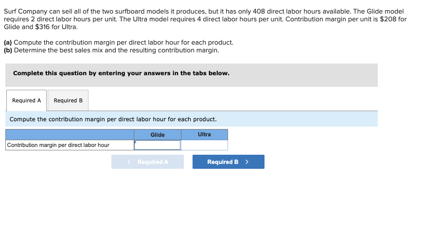424x227 pixels.
Task: Switch to the Required A tab
Action: point(26,100)
